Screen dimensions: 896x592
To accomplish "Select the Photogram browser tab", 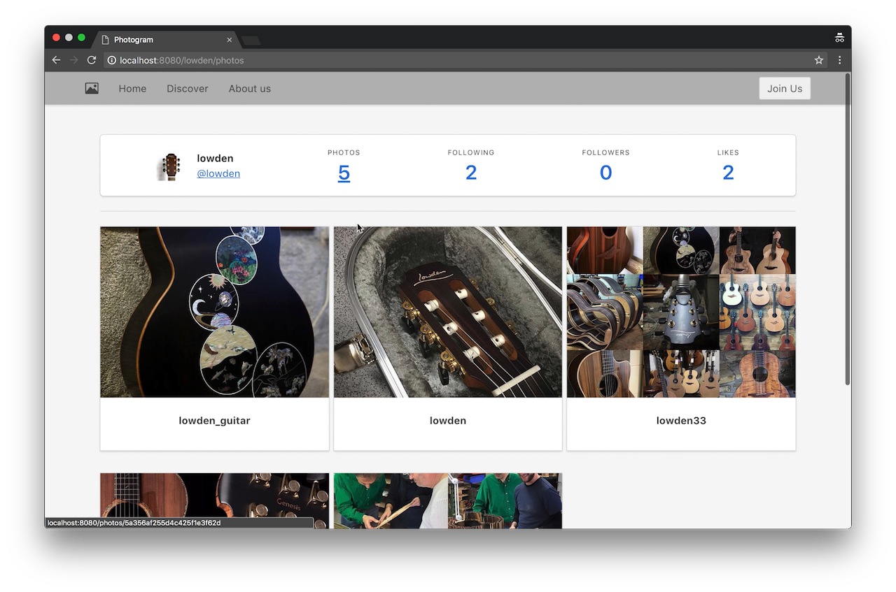I will [x=166, y=40].
